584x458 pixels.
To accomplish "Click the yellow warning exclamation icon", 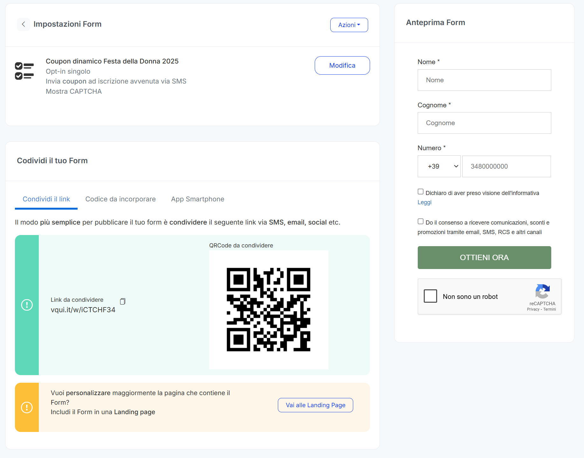I will 27,407.
